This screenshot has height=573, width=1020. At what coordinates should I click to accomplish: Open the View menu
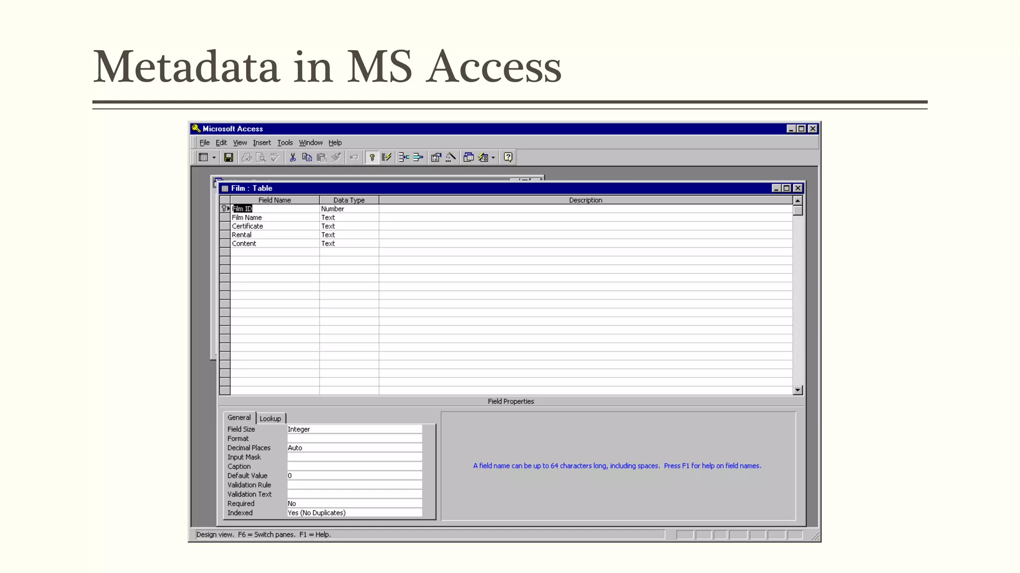coord(240,143)
